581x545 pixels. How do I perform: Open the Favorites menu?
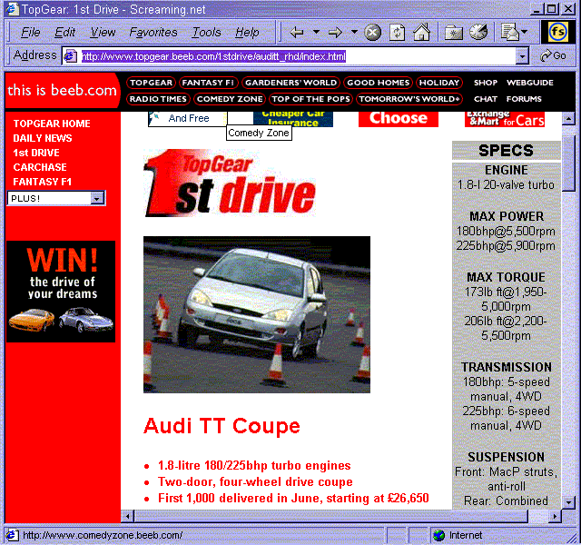[153, 33]
